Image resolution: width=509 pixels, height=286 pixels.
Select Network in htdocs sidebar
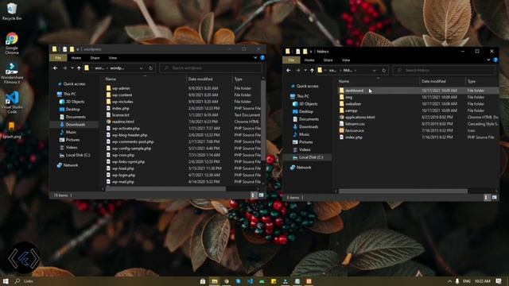click(x=304, y=168)
